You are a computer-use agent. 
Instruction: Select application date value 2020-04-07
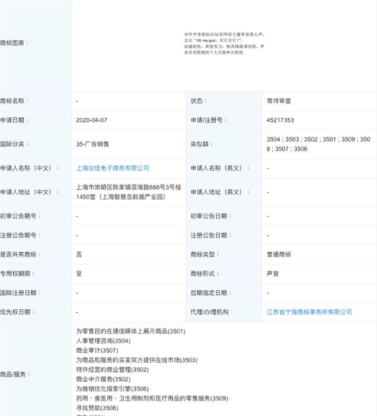[x=92, y=120]
